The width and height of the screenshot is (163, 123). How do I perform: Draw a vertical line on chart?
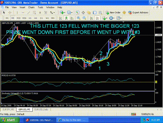[17, 13]
